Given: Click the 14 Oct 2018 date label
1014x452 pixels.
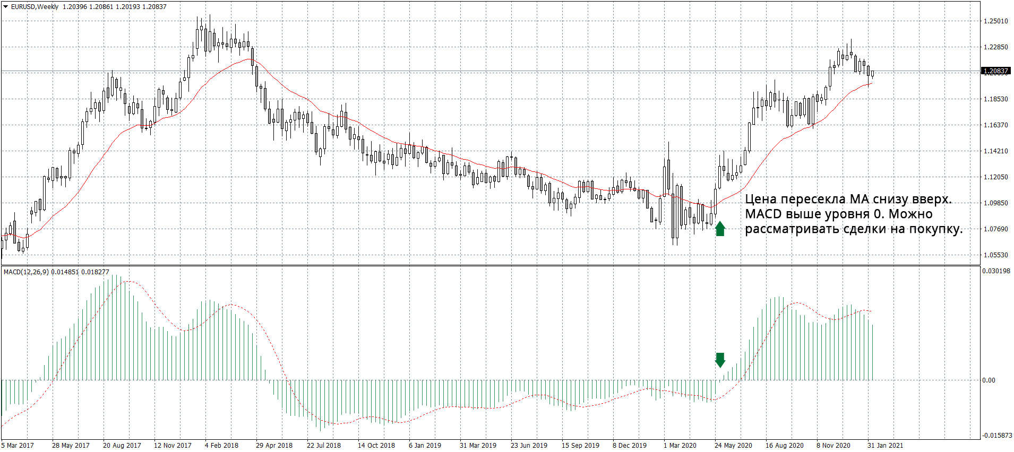Looking at the screenshot, I should 376,446.
